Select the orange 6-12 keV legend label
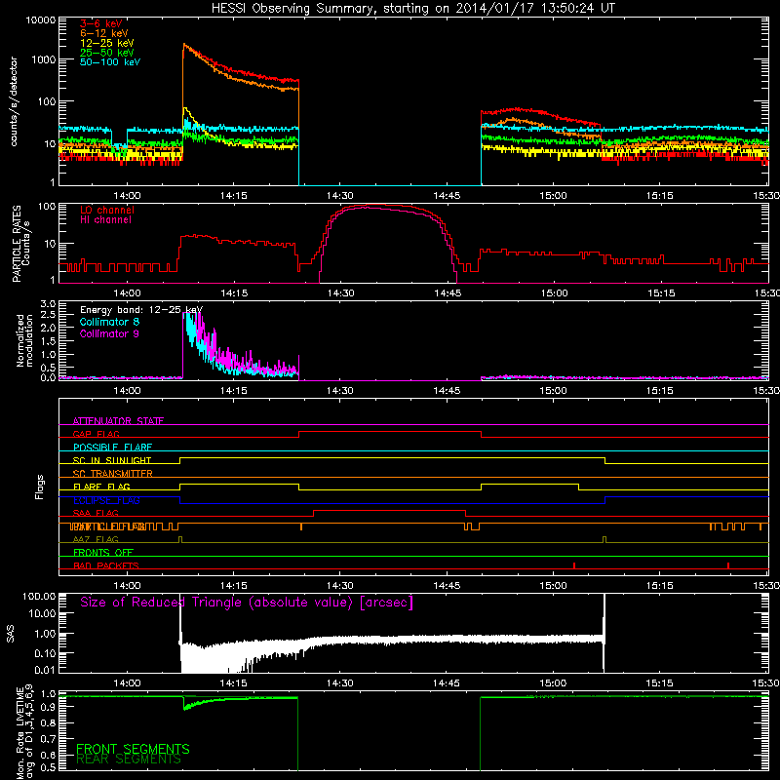Screen dimensions: 780x780 (104, 33)
